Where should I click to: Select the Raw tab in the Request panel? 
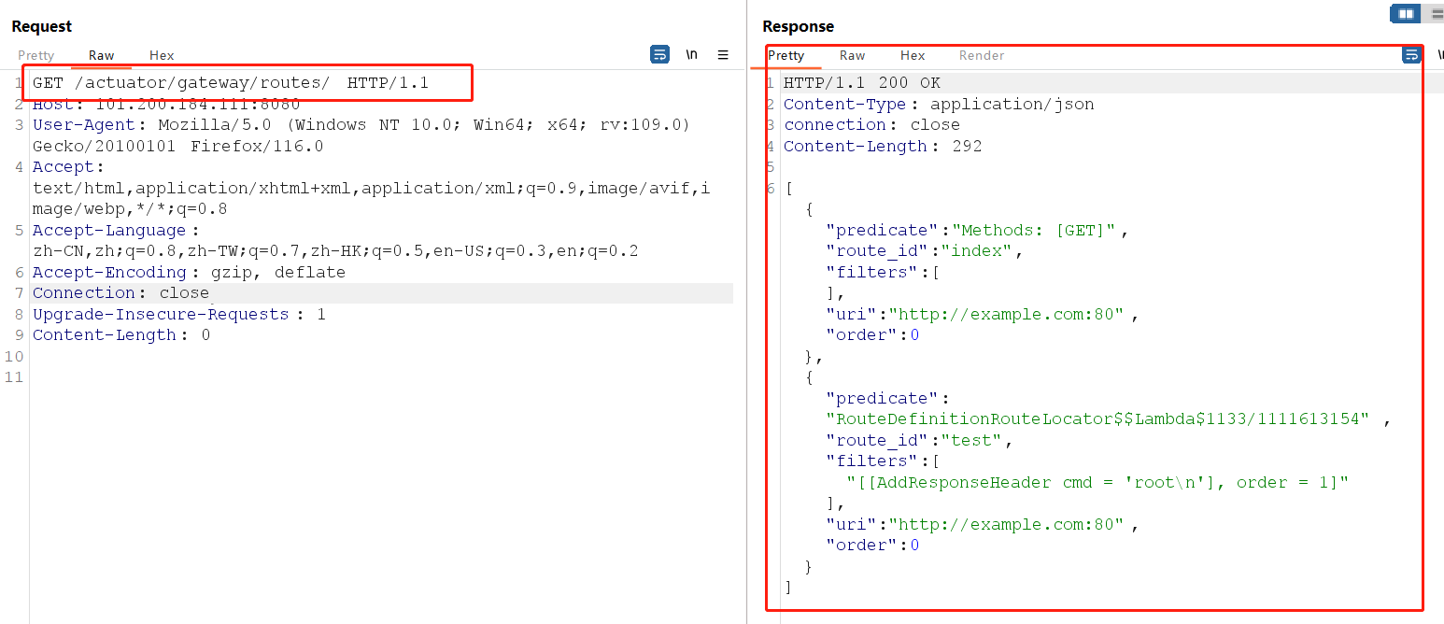pyautogui.click(x=101, y=55)
